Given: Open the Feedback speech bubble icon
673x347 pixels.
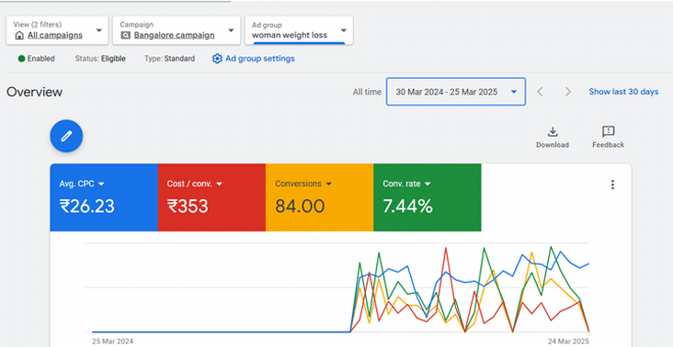Looking at the screenshot, I should pyautogui.click(x=609, y=131).
